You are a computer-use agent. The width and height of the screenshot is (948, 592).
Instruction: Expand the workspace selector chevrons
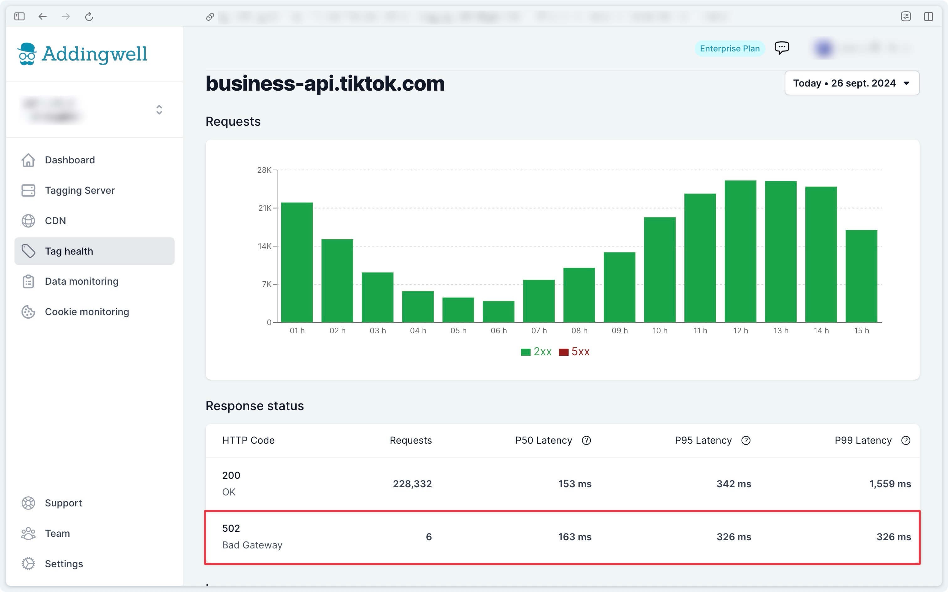[x=159, y=110]
